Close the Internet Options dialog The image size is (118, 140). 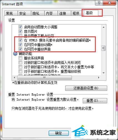click(109, 3)
